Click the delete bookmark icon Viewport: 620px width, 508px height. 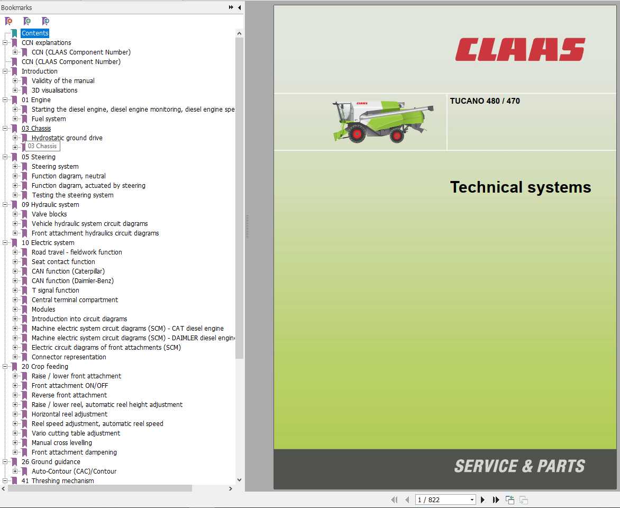tap(8, 21)
